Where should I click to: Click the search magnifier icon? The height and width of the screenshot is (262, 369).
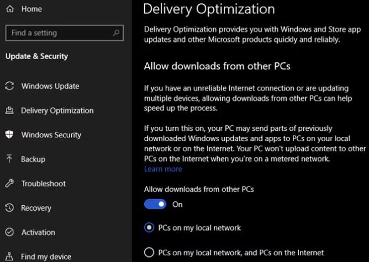pyautogui.click(x=116, y=33)
